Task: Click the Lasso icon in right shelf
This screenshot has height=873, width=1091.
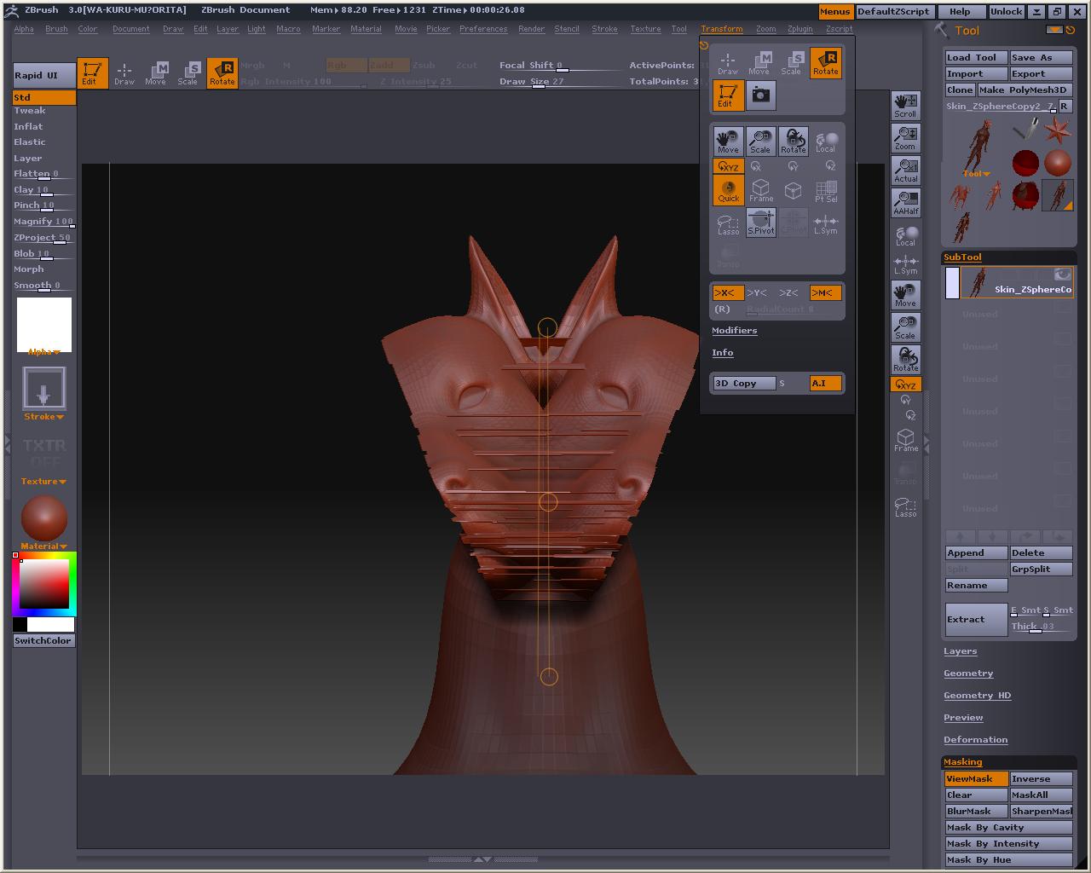Action: (905, 508)
